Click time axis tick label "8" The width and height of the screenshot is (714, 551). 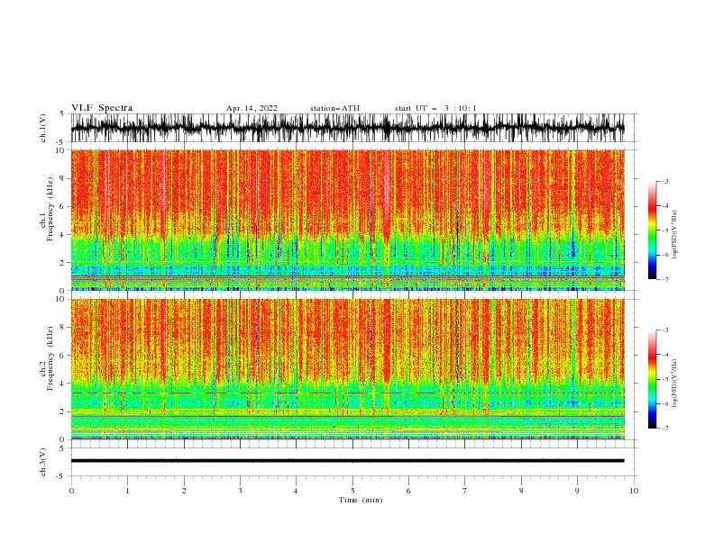(x=521, y=491)
